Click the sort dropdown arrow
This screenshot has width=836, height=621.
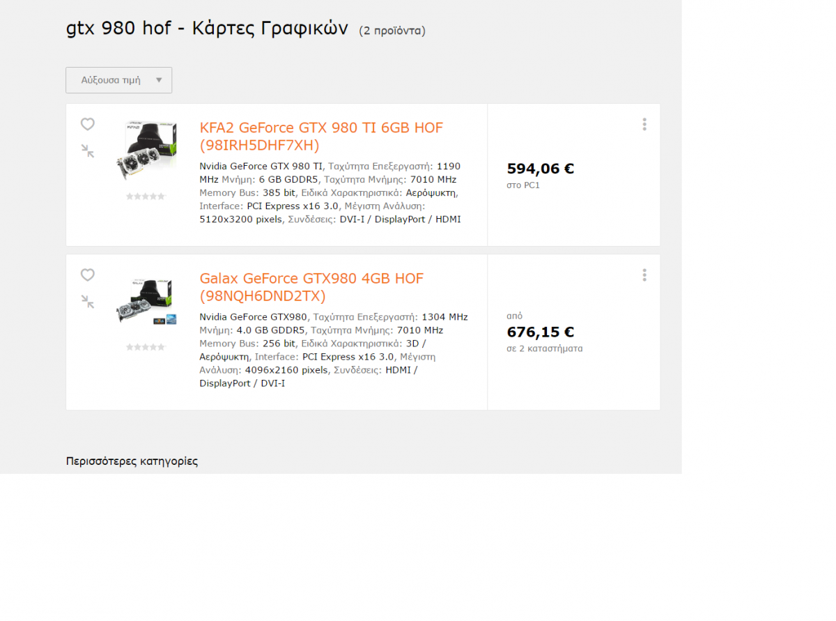[159, 80]
